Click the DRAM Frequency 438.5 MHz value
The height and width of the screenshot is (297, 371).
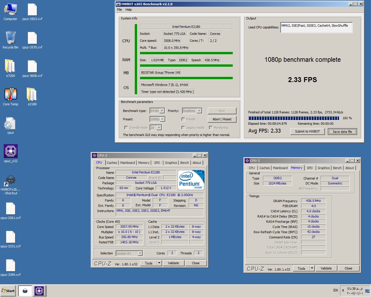point(313,201)
